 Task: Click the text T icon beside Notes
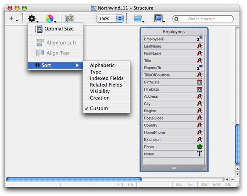tap(199, 154)
